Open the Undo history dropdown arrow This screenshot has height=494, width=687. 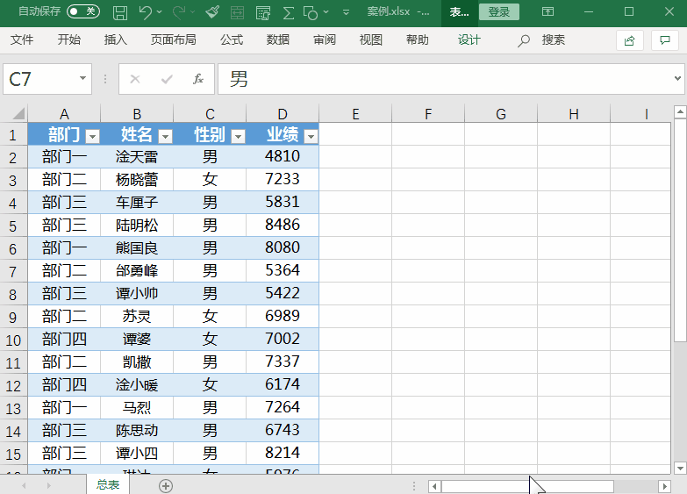[x=159, y=11]
